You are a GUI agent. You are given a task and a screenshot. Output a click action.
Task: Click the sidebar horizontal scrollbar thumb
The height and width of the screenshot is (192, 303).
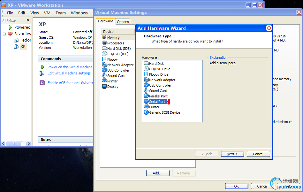coord(14,143)
